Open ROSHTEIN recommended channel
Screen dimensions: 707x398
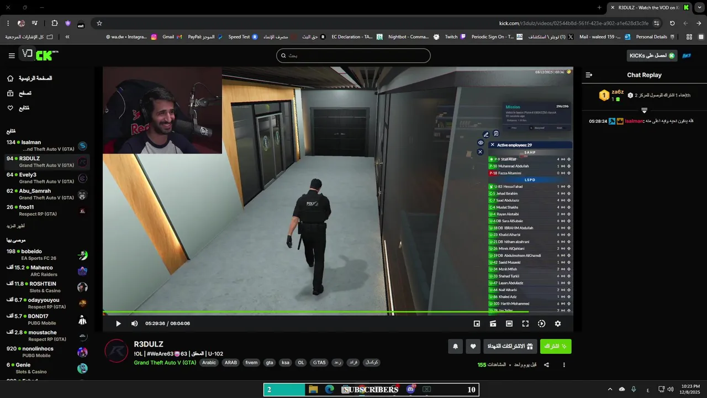(x=47, y=287)
